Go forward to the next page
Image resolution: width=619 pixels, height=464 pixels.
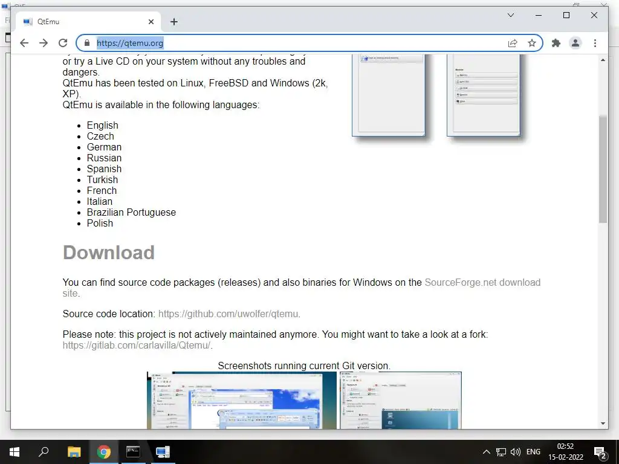pos(44,43)
